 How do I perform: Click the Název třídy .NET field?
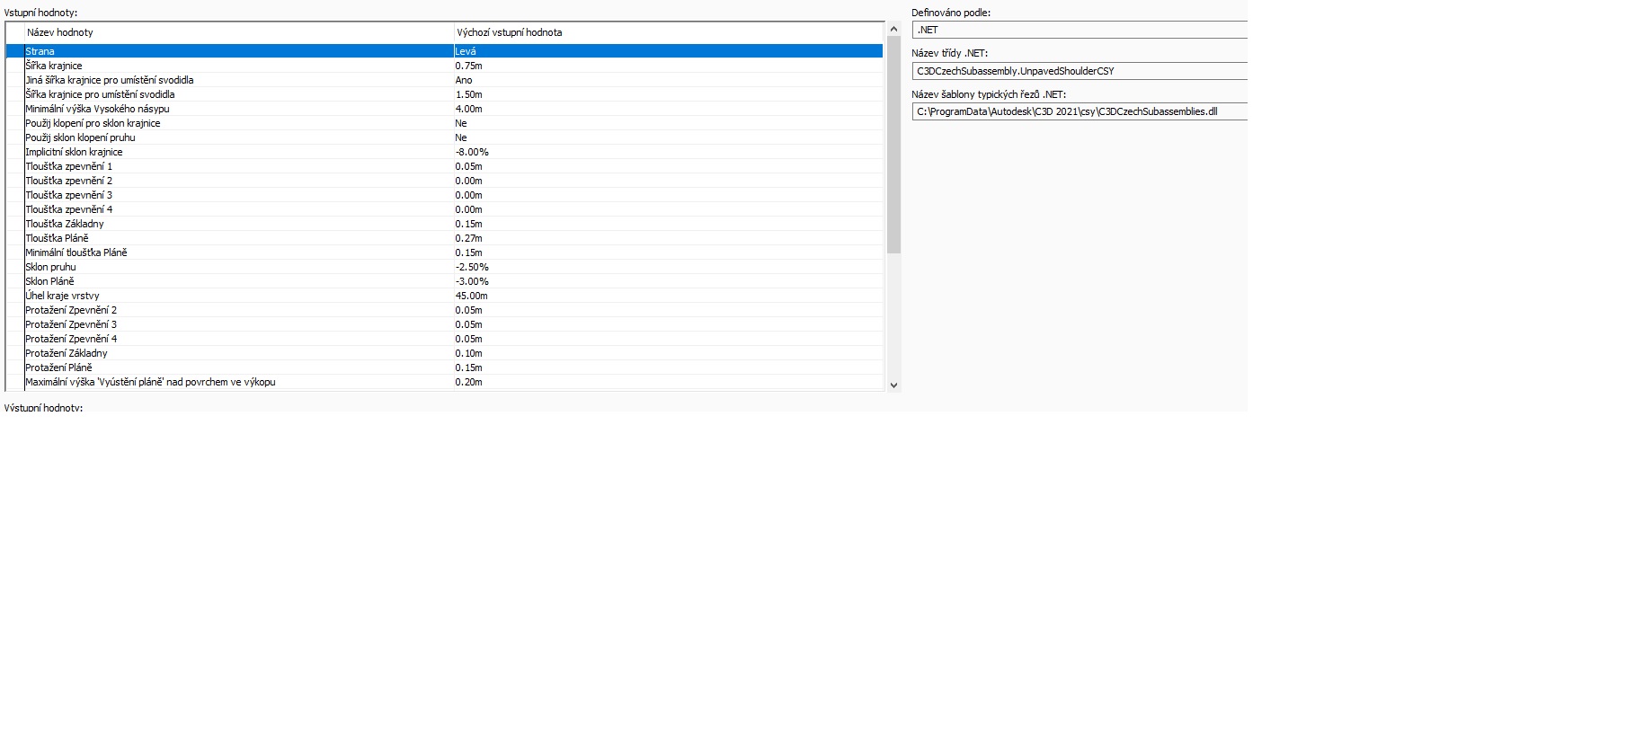1079,71
